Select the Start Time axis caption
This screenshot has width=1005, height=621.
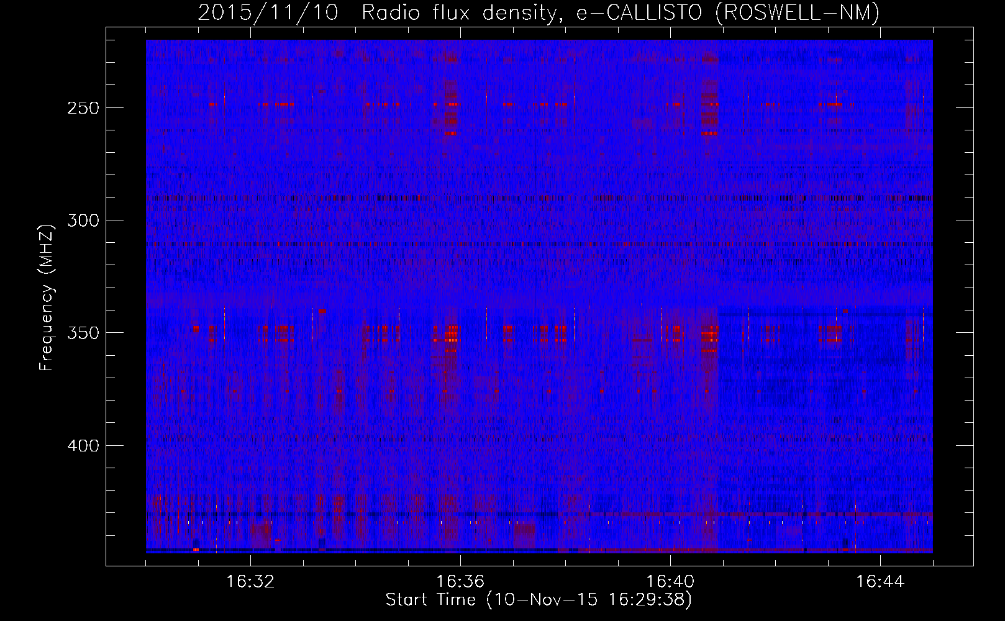[539, 600]
